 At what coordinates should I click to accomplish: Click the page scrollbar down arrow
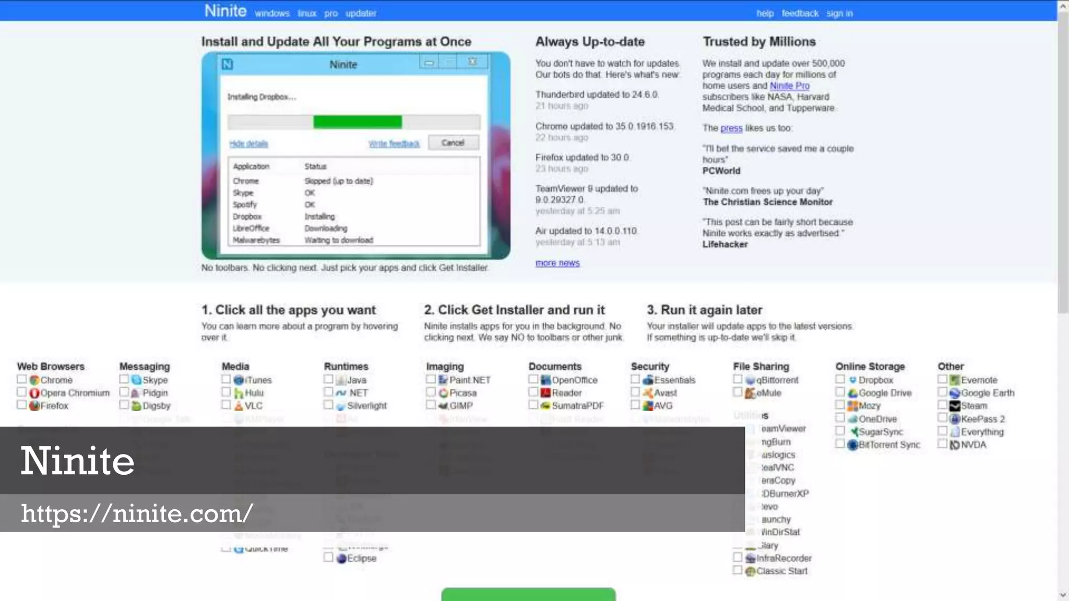pos(1063,595)
